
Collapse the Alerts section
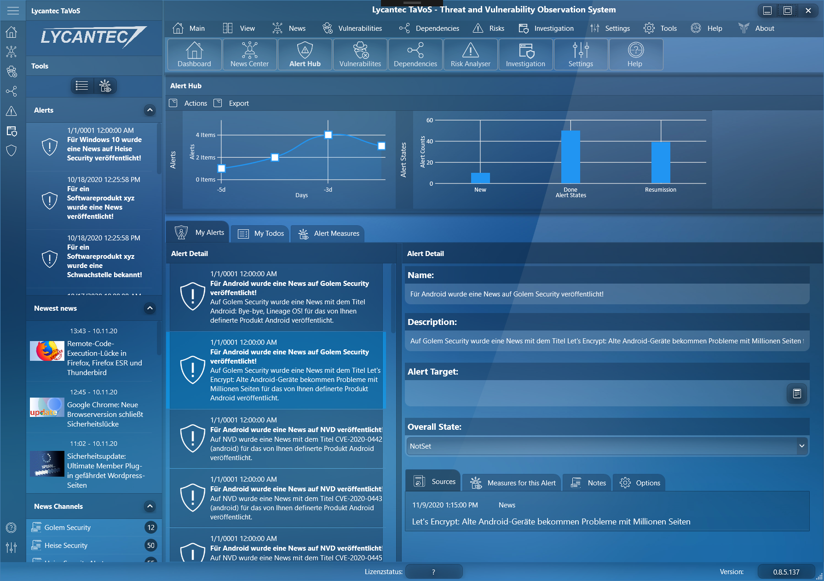click(x=150, y=110)
